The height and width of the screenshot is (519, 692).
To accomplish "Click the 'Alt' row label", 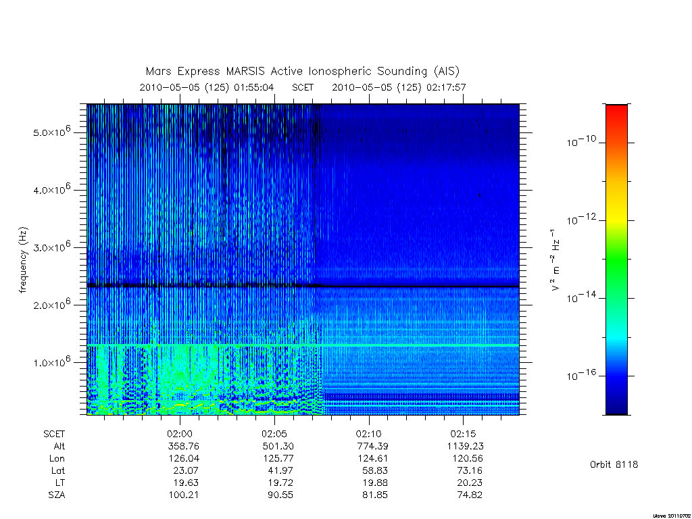I will [59, 446].
